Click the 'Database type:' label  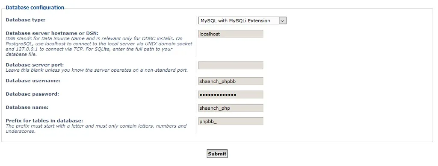point(25,20)
